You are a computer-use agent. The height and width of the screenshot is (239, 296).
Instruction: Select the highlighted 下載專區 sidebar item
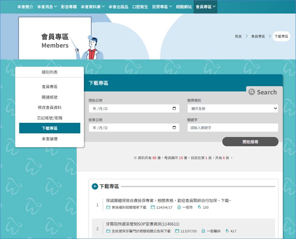point(50,128)
